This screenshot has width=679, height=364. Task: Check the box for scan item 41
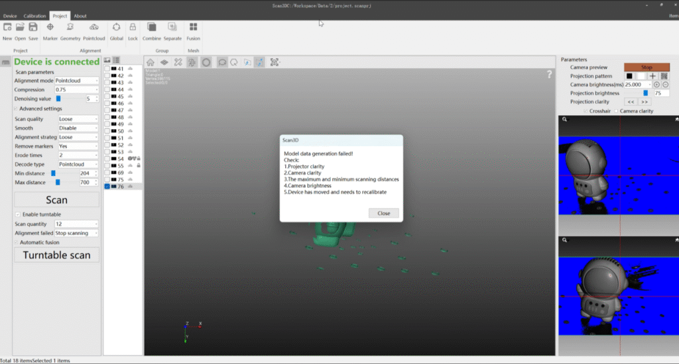tap(107, 68)
